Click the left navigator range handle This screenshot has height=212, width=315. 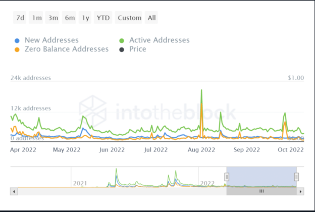coord(227,177)
